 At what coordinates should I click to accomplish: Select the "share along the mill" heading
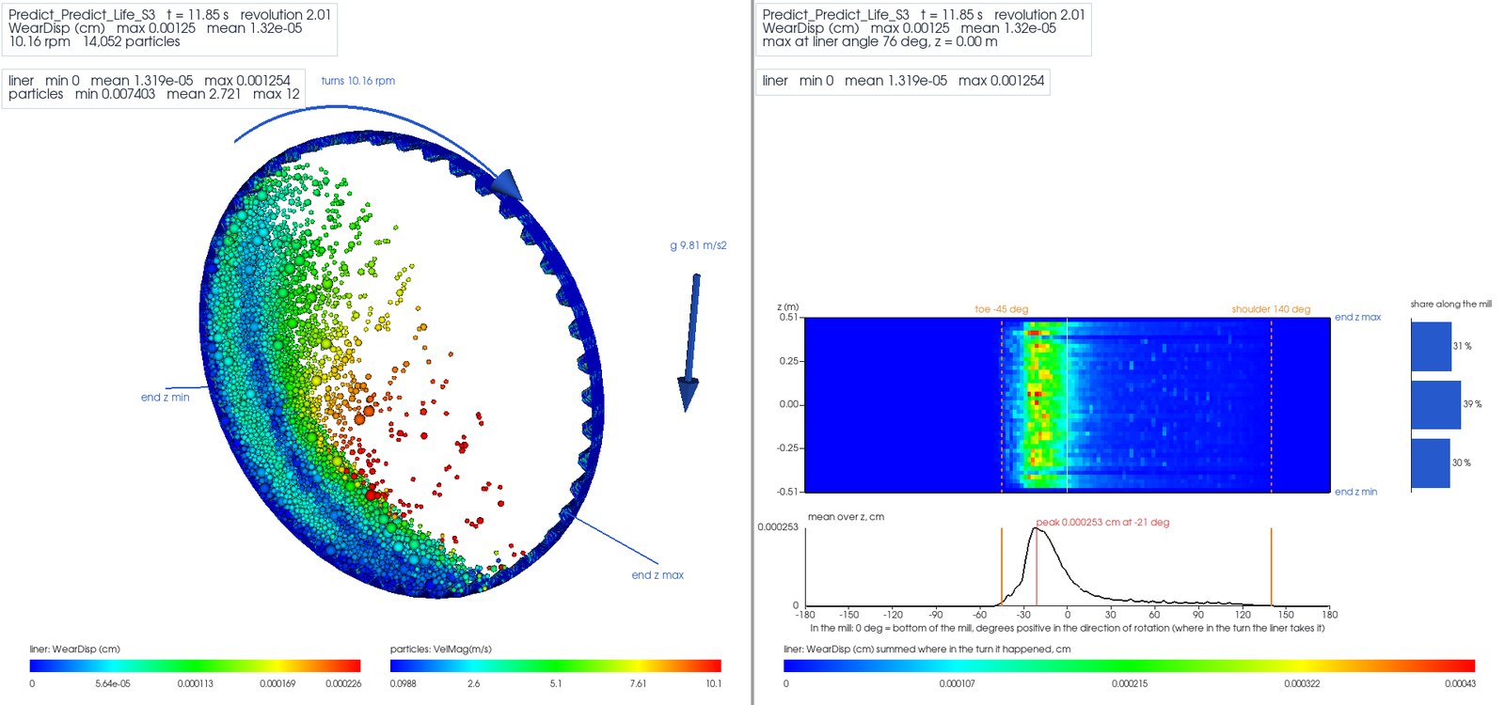[x=1450, y=304]
